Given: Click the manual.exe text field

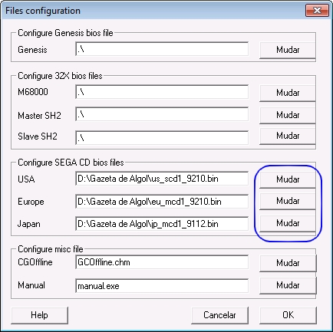Looking at the screenshot, I should pyautogui.click(x=162, y=286).
